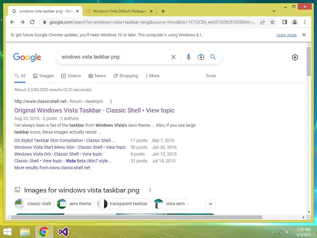Open the More search categories menu
This screenshot has width=317, height=238.
(x=152, y=76)
